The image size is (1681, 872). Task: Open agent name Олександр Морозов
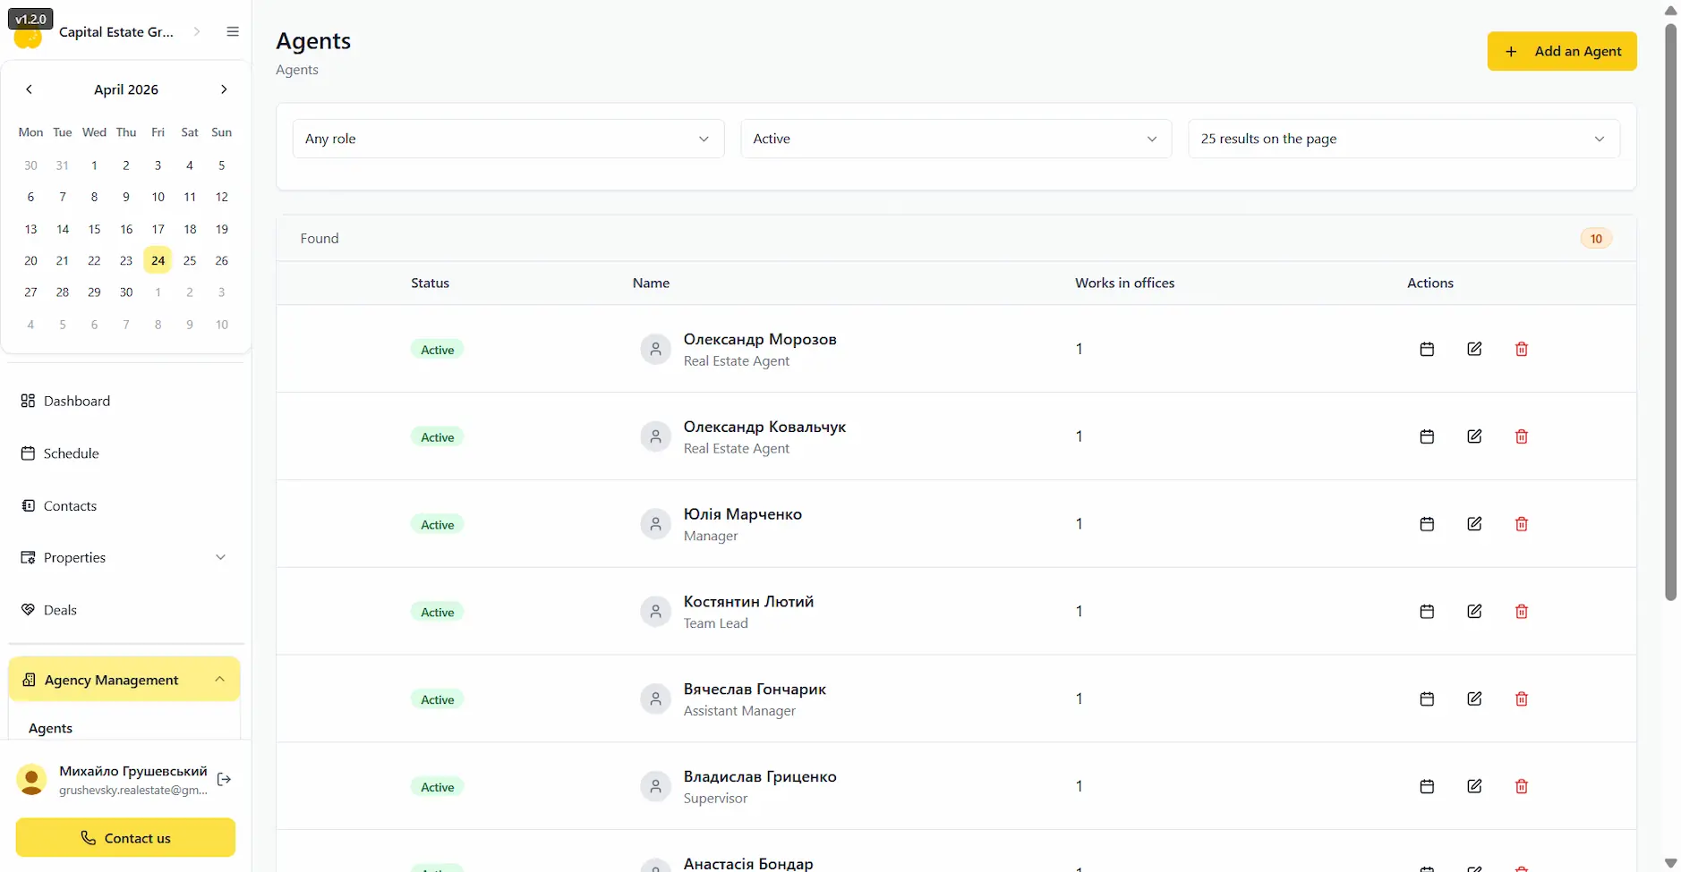(760, 339)
